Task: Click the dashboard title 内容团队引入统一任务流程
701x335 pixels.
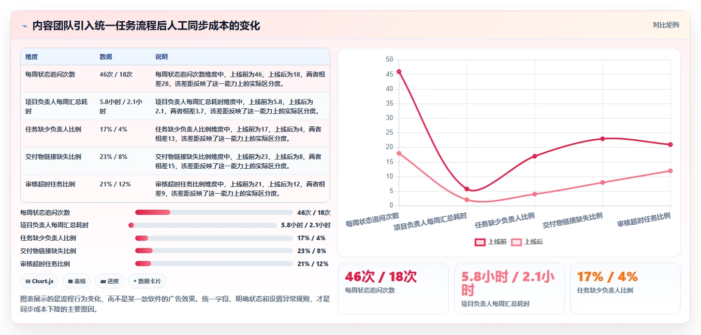Action: 146,25
